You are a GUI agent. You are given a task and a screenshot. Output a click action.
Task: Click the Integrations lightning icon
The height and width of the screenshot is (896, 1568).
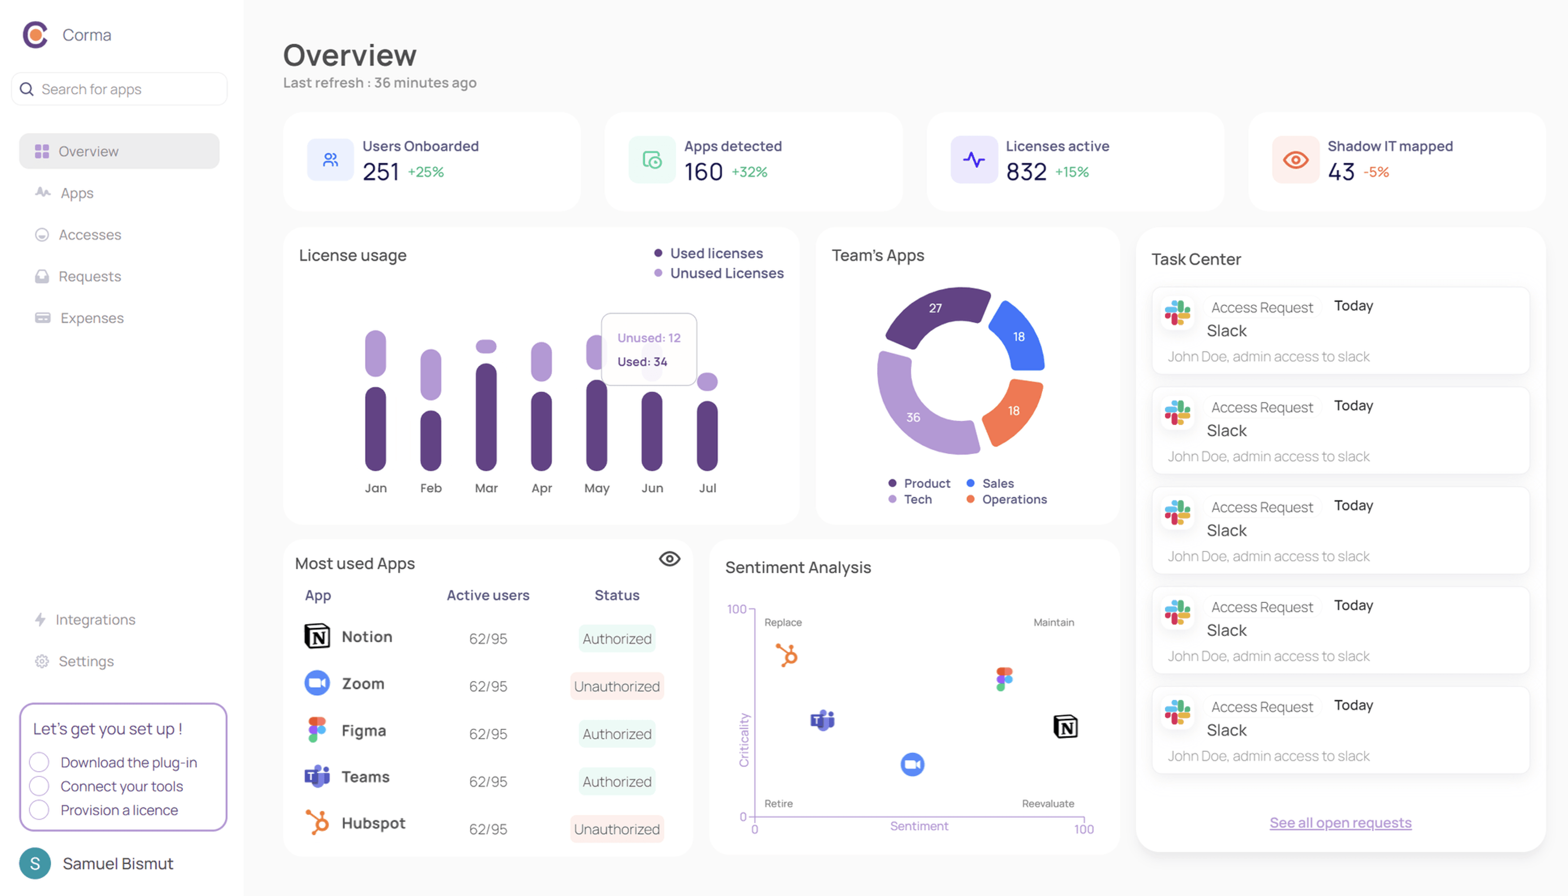click(x=41, y=619)
